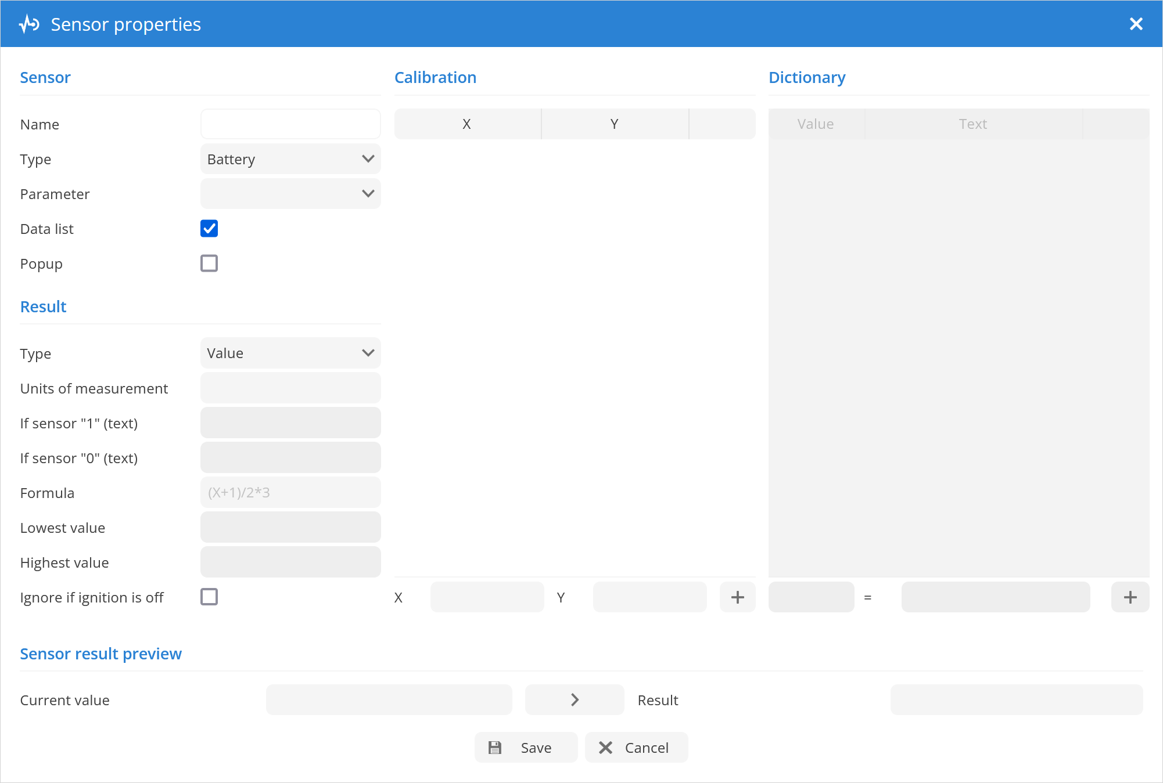Expand the Parameter dropdown
This screenshot has width=1163, height=783.
(290, 194)
